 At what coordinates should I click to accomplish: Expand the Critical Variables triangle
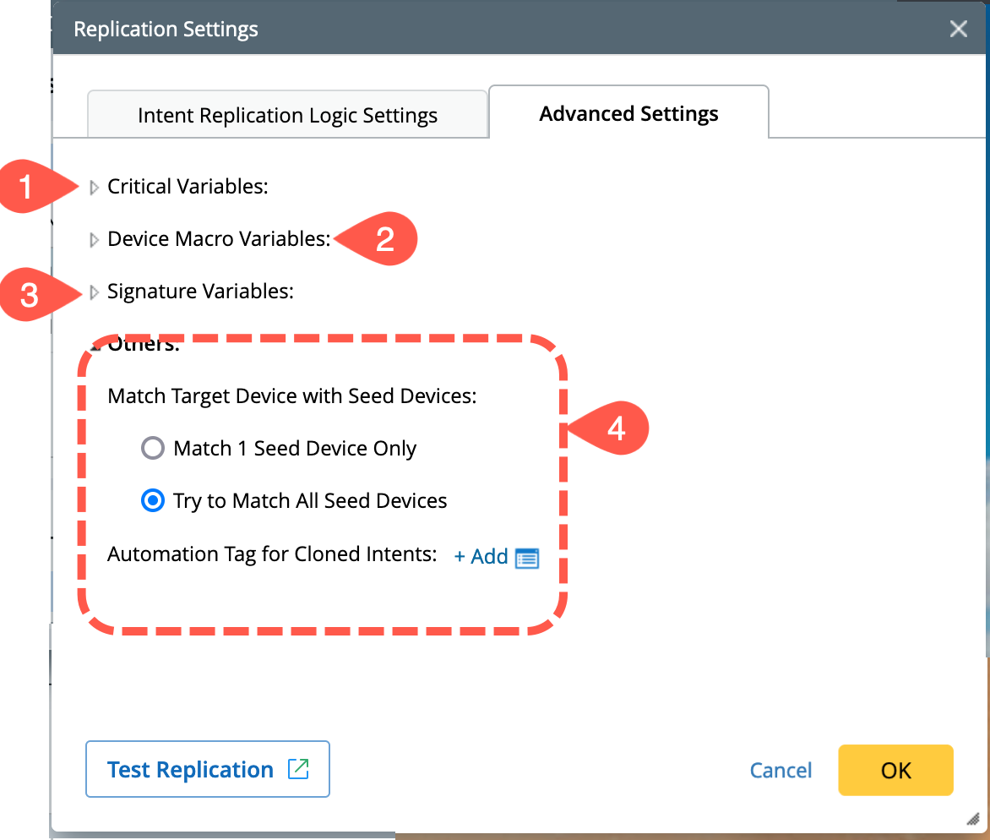(95, 188)
